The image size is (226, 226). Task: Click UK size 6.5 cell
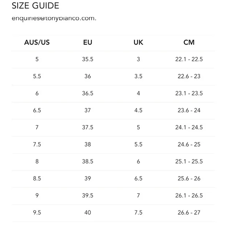point(138,178)
